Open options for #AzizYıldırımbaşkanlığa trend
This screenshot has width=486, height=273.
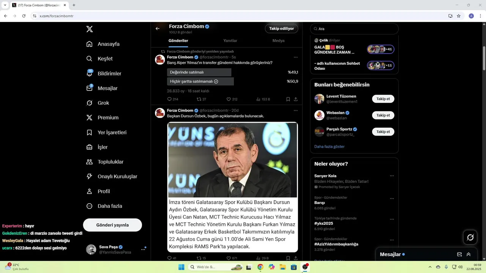click(392, 240)
